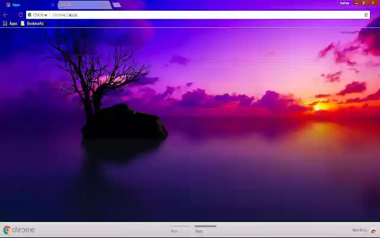This screenshot has height=238, width=380.
Task: Click the Web Store rainbow icon
Action: (x=373, y=231)
